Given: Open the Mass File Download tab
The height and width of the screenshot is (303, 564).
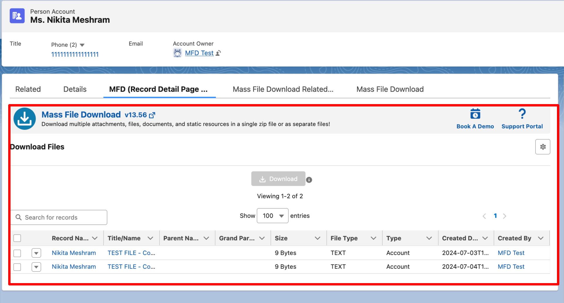Looking at the screenshot, I should (390, 89).
